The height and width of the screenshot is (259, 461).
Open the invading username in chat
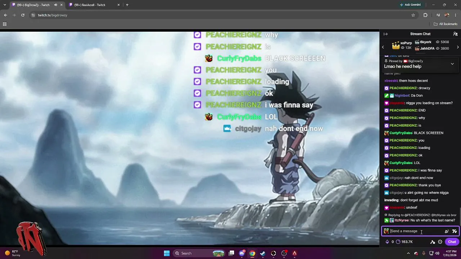point(391,200)
